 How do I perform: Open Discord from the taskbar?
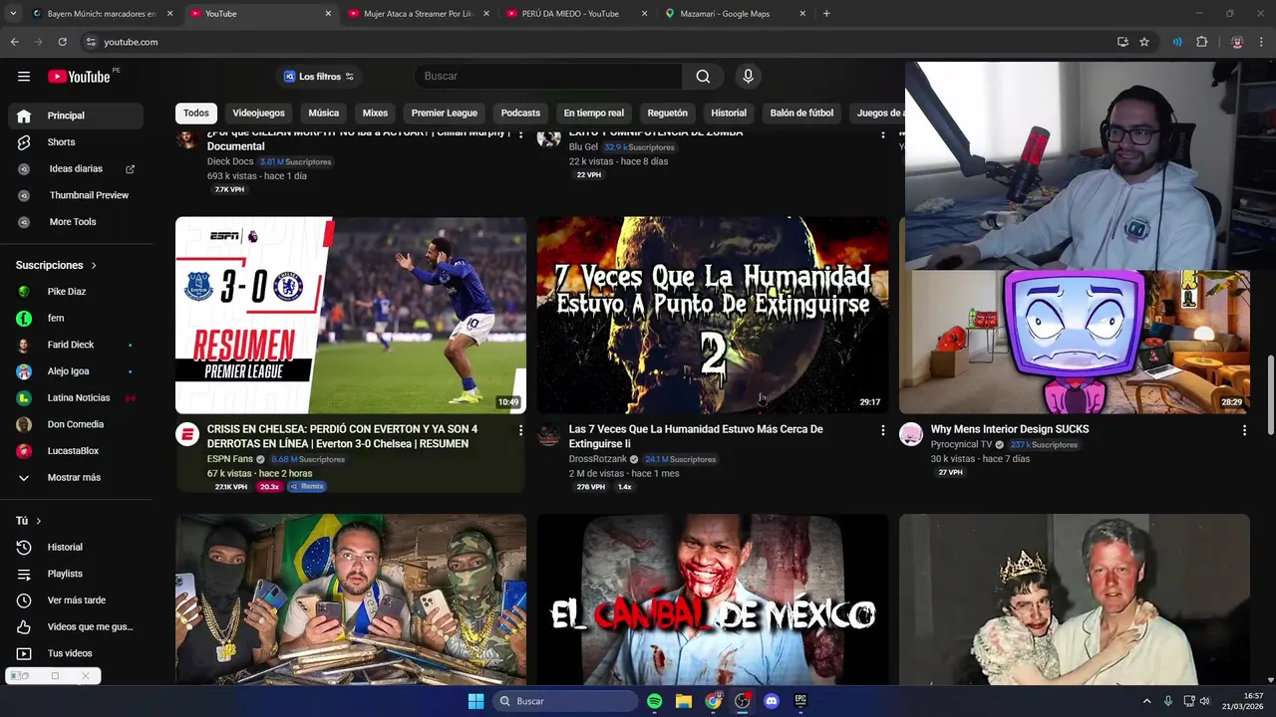coord(771,701)
